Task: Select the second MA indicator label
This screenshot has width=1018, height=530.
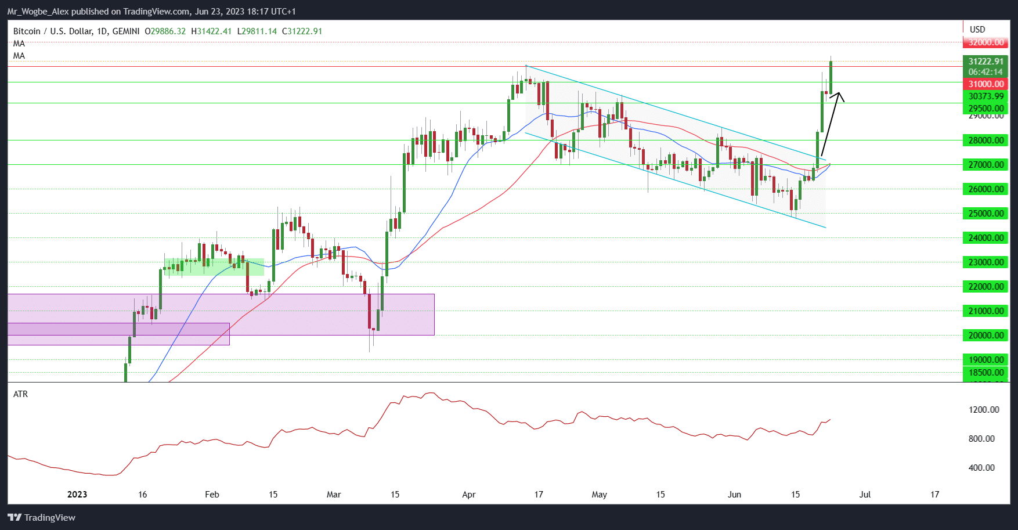Action: 19,56
